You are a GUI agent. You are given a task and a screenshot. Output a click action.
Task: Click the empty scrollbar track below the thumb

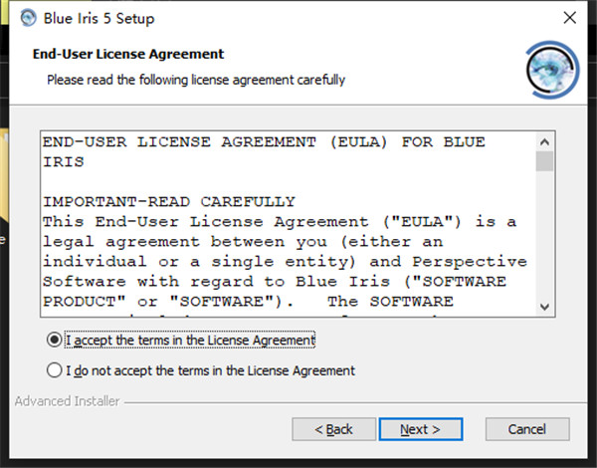[x=543, y=239]
